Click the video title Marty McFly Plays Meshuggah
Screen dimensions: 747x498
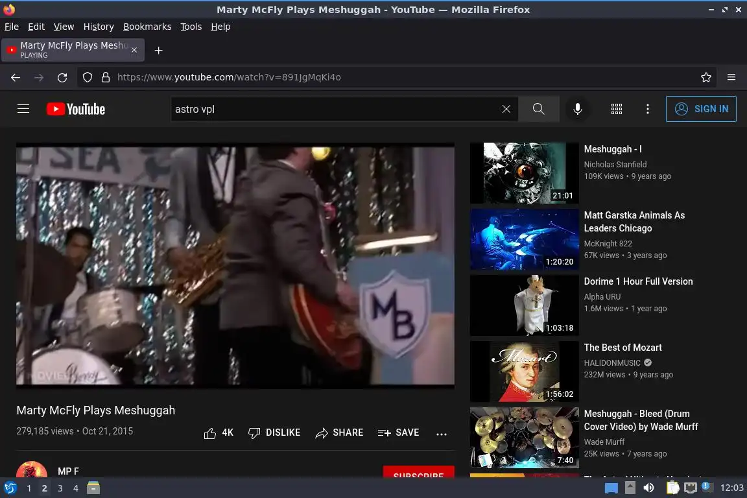(x=96, y=410)
